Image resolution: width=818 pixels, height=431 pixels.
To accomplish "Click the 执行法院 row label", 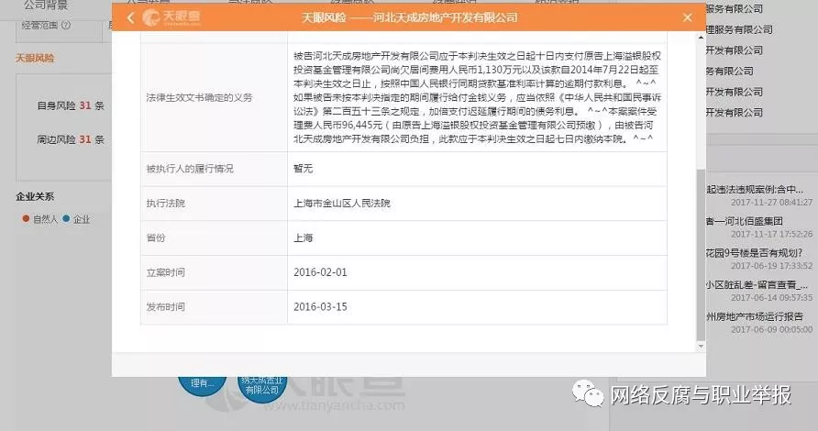I will click(166, 203).
